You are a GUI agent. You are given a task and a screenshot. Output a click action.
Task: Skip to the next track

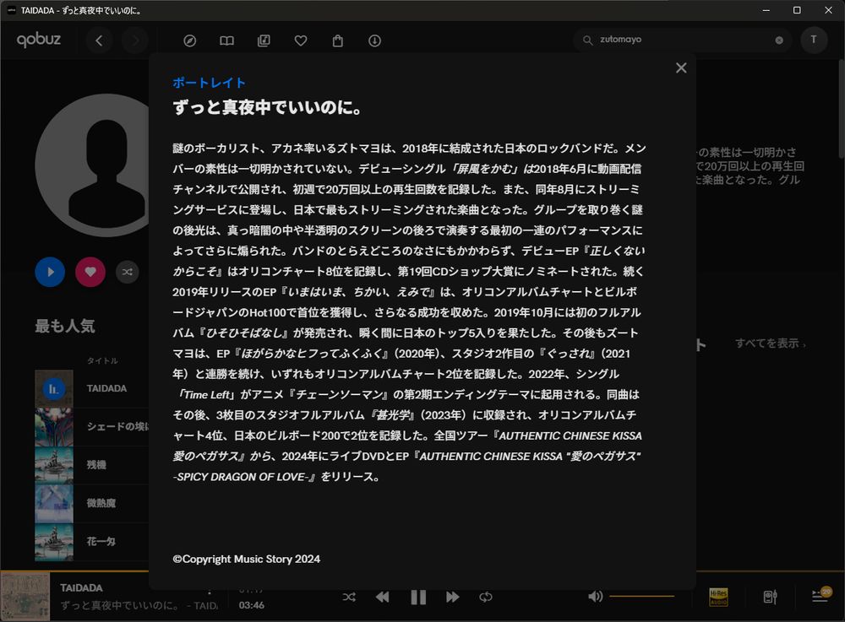[x=453, y=597]
